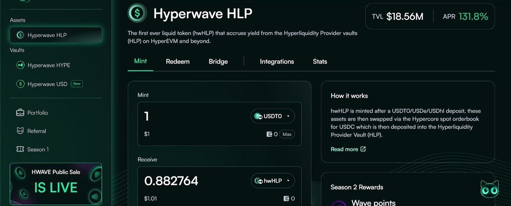The width and height of the screenshot is (511, 206).
Task: Click the receive amount 0.882764 field
Action: coord(171,181)
